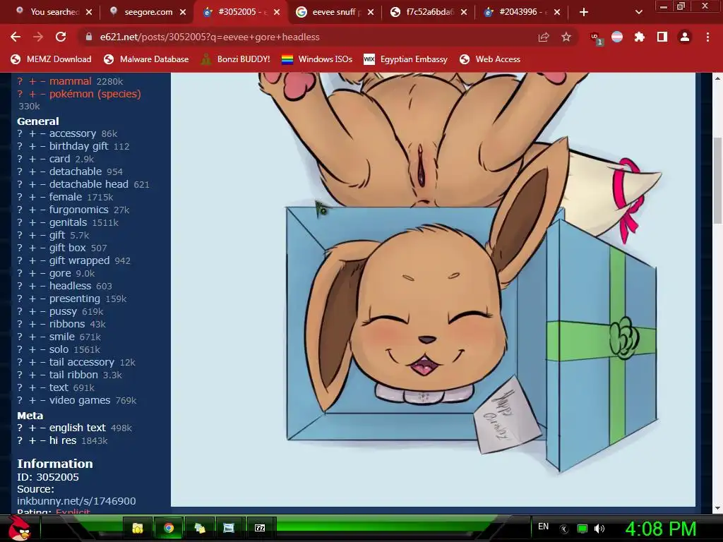Image resolution: width=723 pixels, height=542 pixels.
Task: Open the inkbunny.net/s/1746900 source link
Action: pos(76,501)
